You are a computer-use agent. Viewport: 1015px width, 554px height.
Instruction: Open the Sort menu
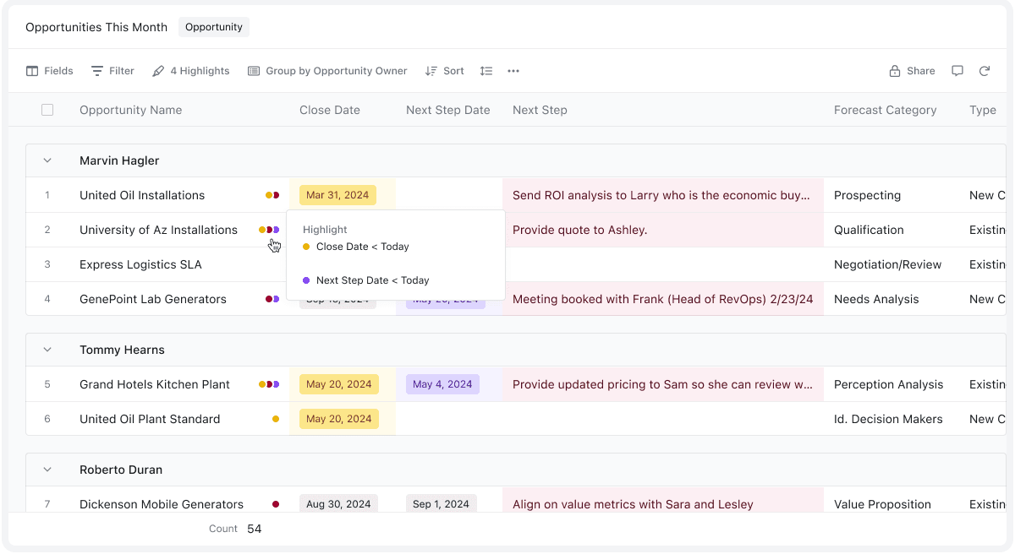tap(445, 71)
